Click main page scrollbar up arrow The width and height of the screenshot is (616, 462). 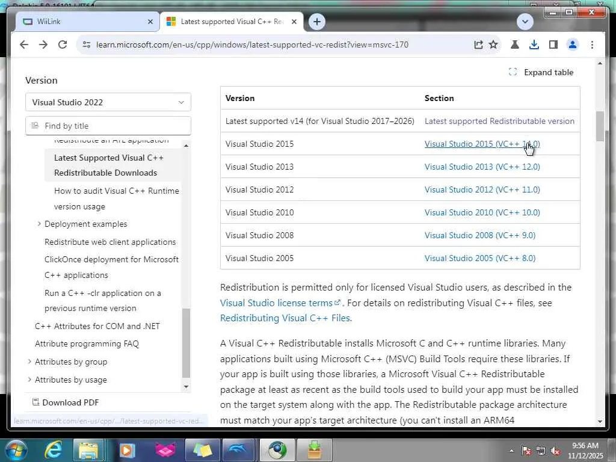point(600,63)
